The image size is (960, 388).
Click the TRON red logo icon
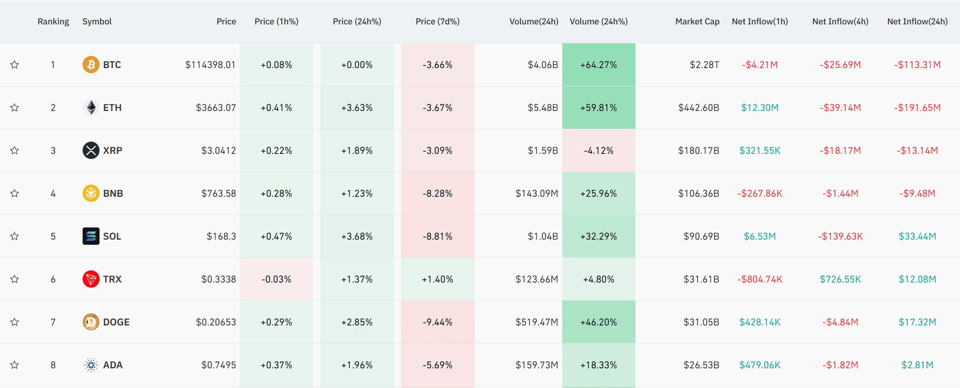tap(91, 279)
